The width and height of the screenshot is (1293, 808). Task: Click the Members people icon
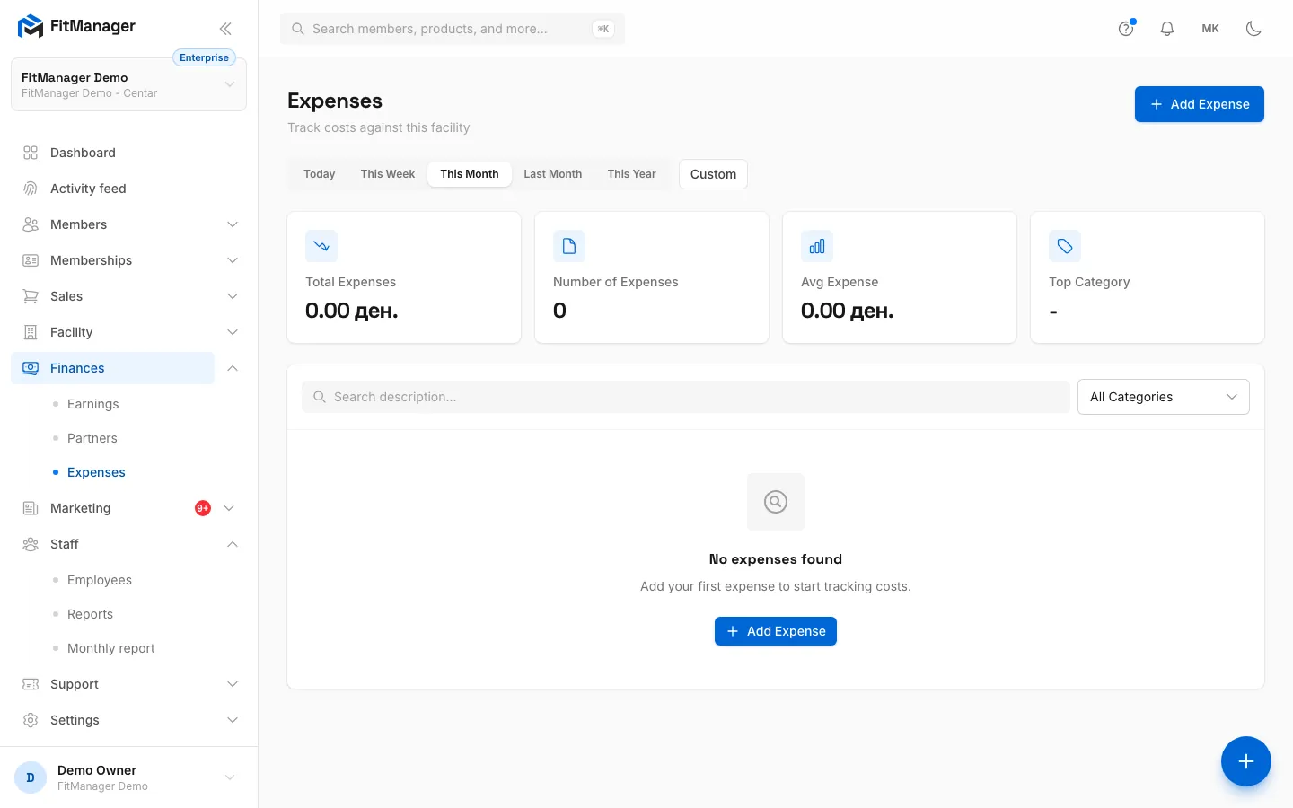click(x=31, y=224)
